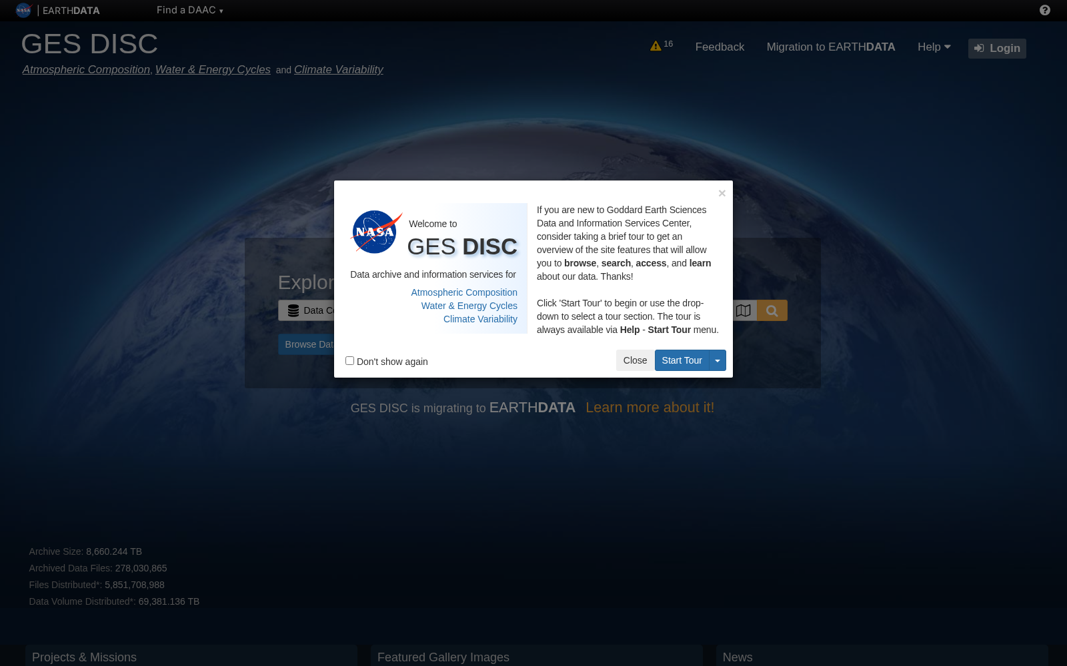Click Archive Size 8,660.244 TB text
The width and height of the screenshot is (1067, 666).
85,551
